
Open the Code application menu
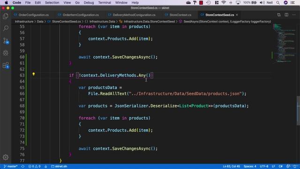click(x=17, y=2)
